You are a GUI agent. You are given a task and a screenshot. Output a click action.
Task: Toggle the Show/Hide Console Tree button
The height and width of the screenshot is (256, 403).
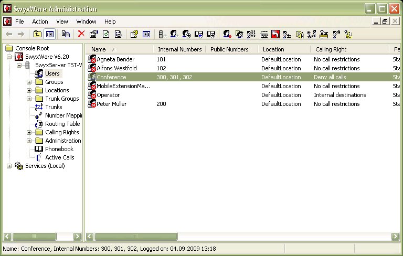[50, 34]
